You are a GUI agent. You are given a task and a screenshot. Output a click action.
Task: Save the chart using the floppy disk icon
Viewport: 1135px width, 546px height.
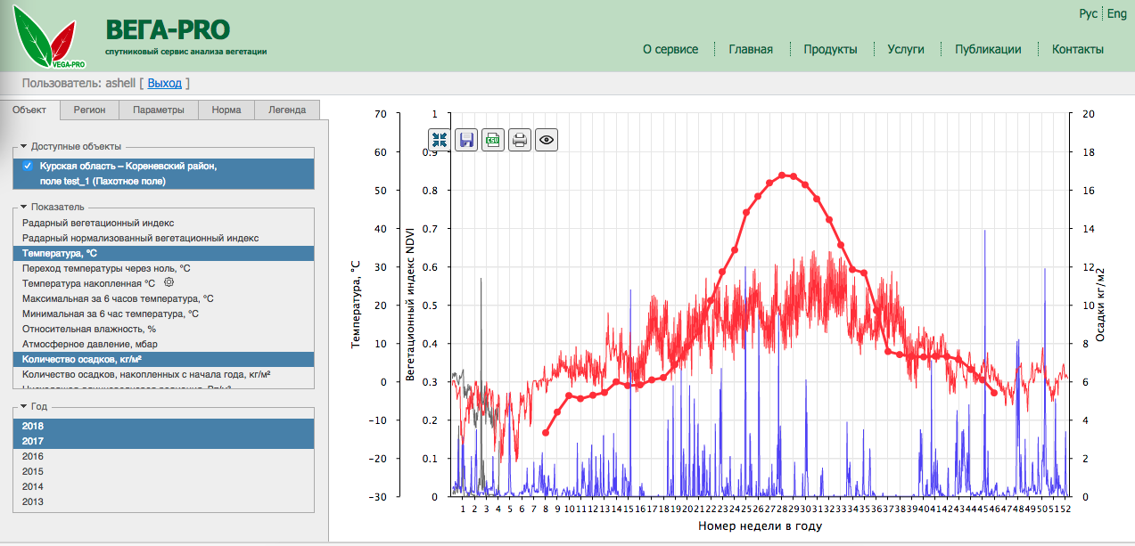465,139
